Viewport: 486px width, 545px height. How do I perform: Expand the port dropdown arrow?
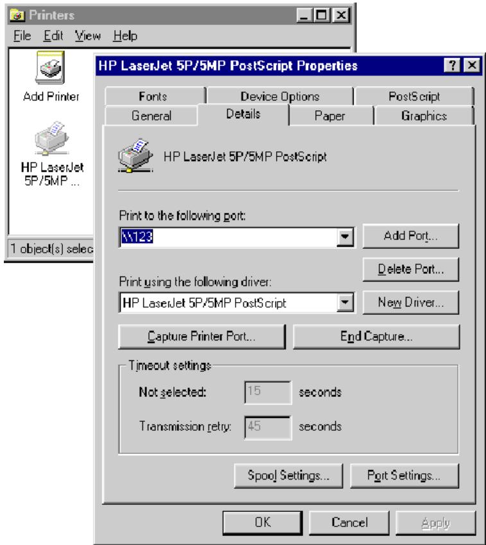(345, 237)
